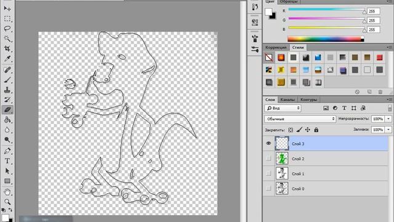Open the Обычные blend mode dropdown
The height and width of the screenshot is (222, 394).
pos(300,119)
